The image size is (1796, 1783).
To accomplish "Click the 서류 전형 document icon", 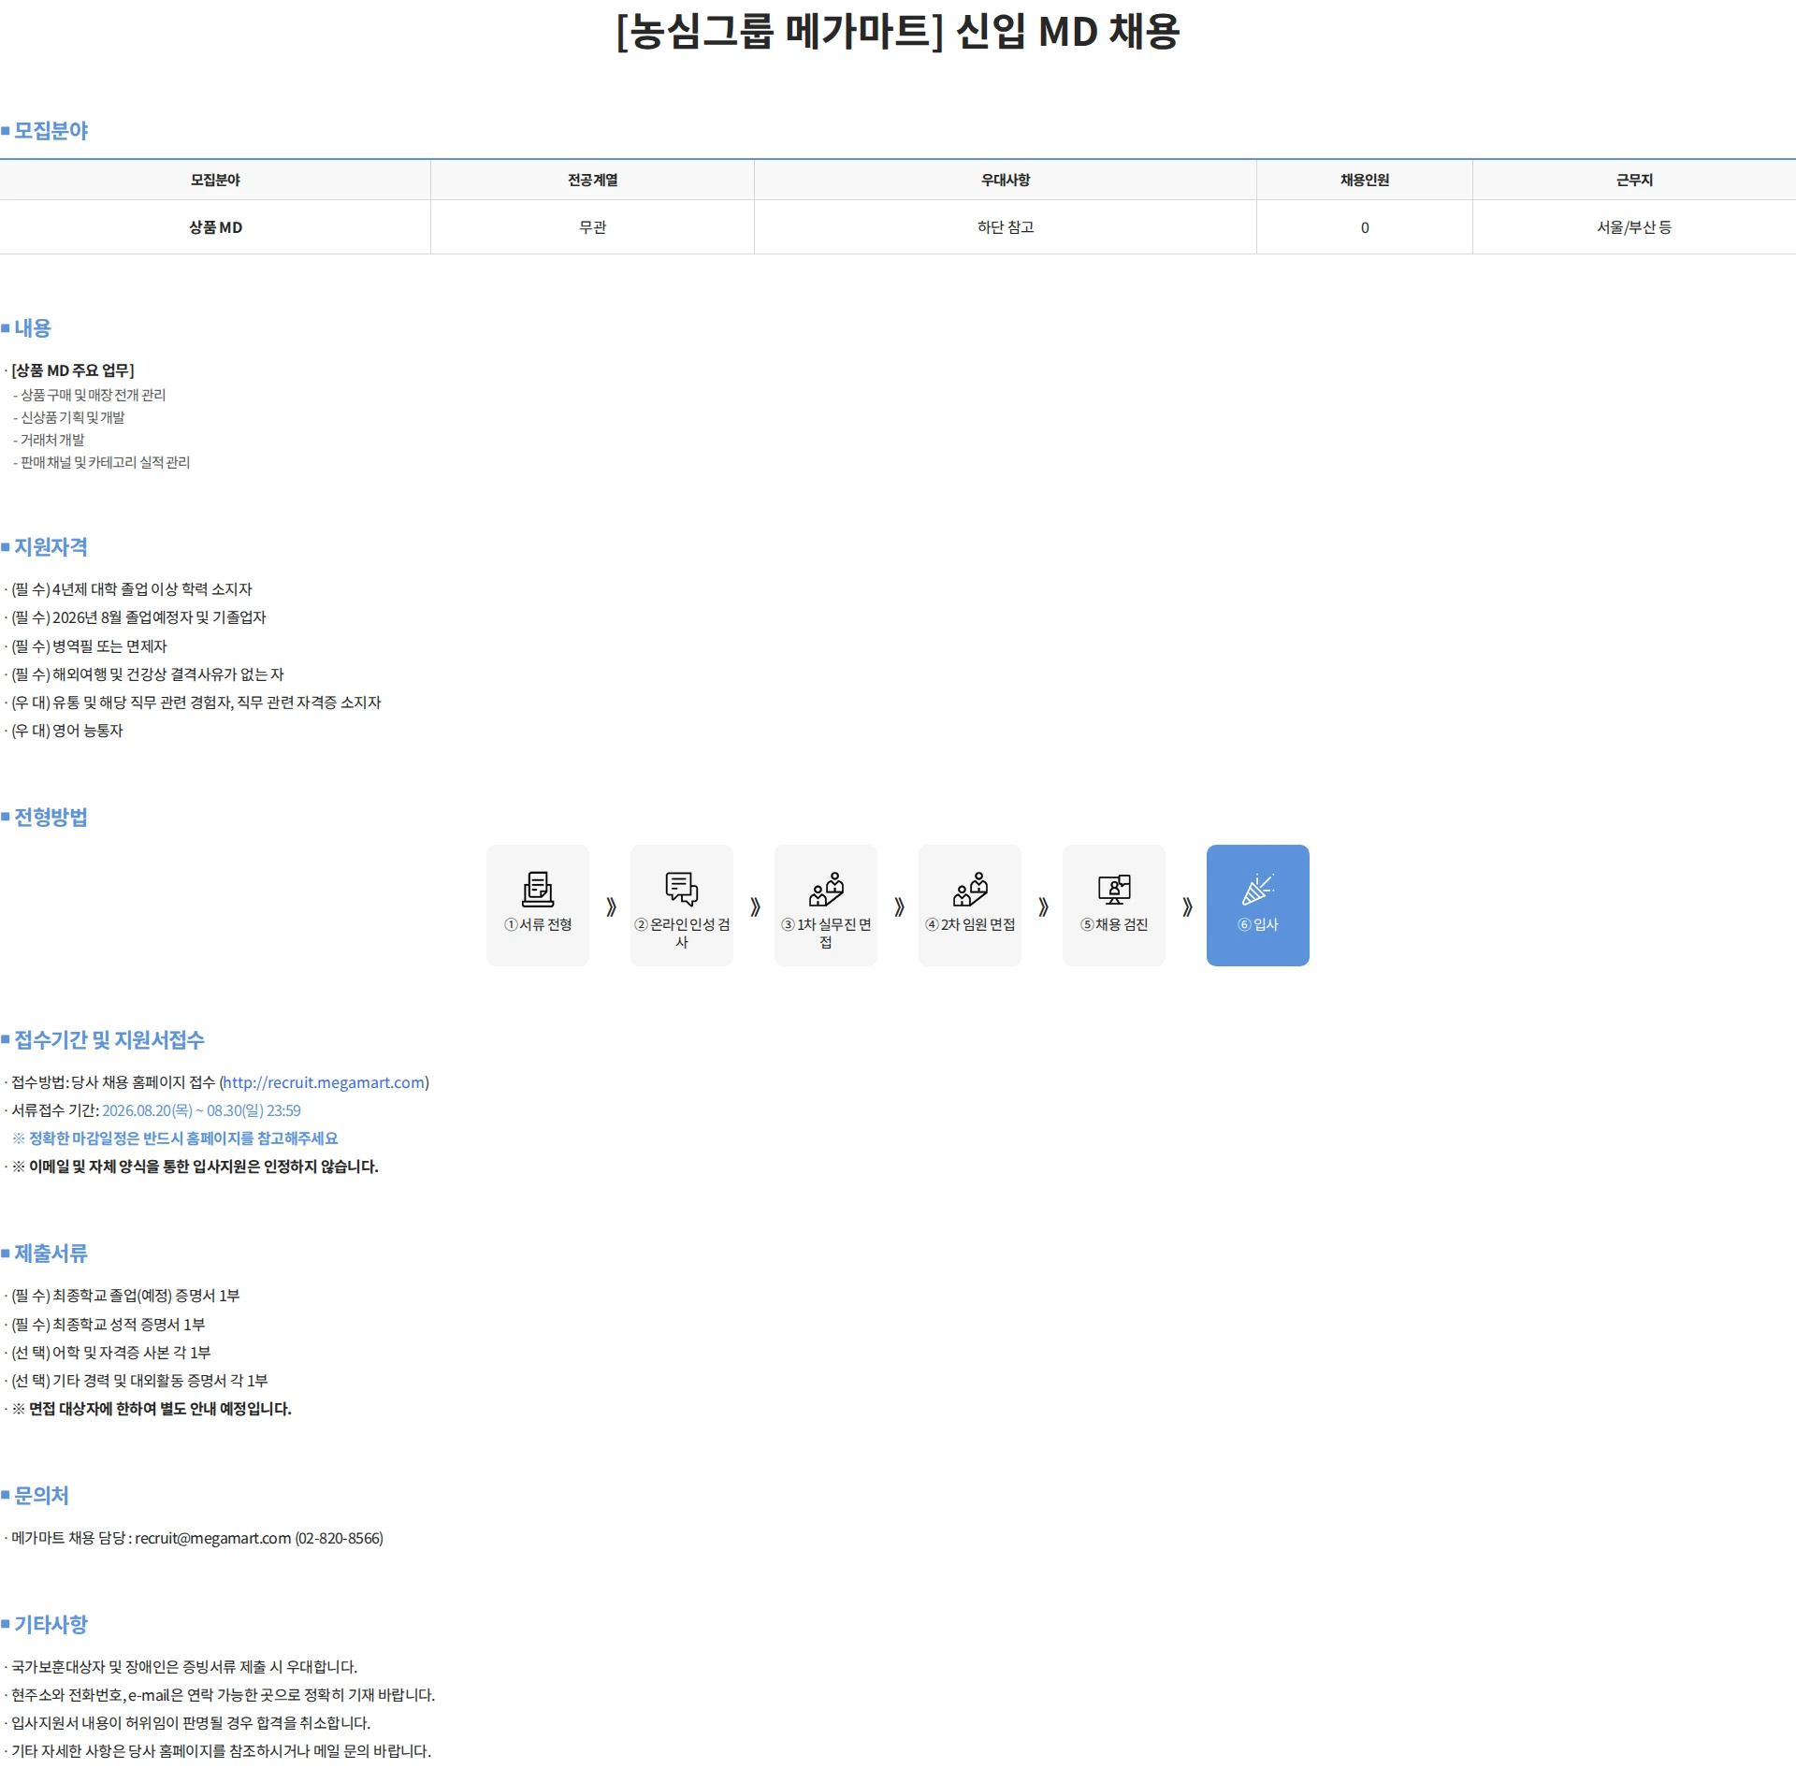I will 538,889.
